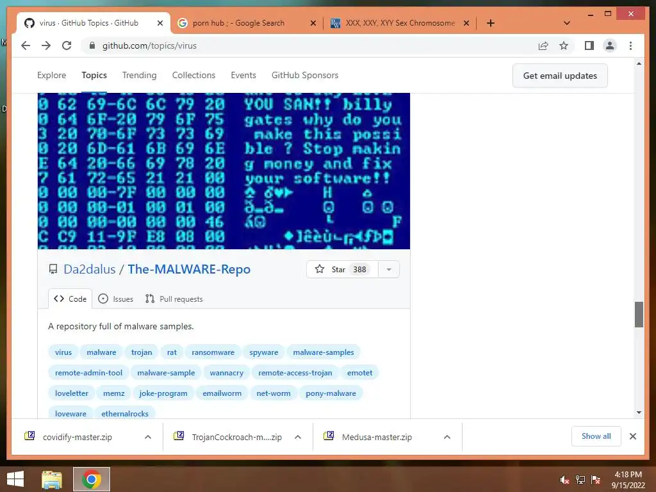Open the browser side panel
This screenshot has width=656, height=492.
pyautogui.click(x=589, y=45)
